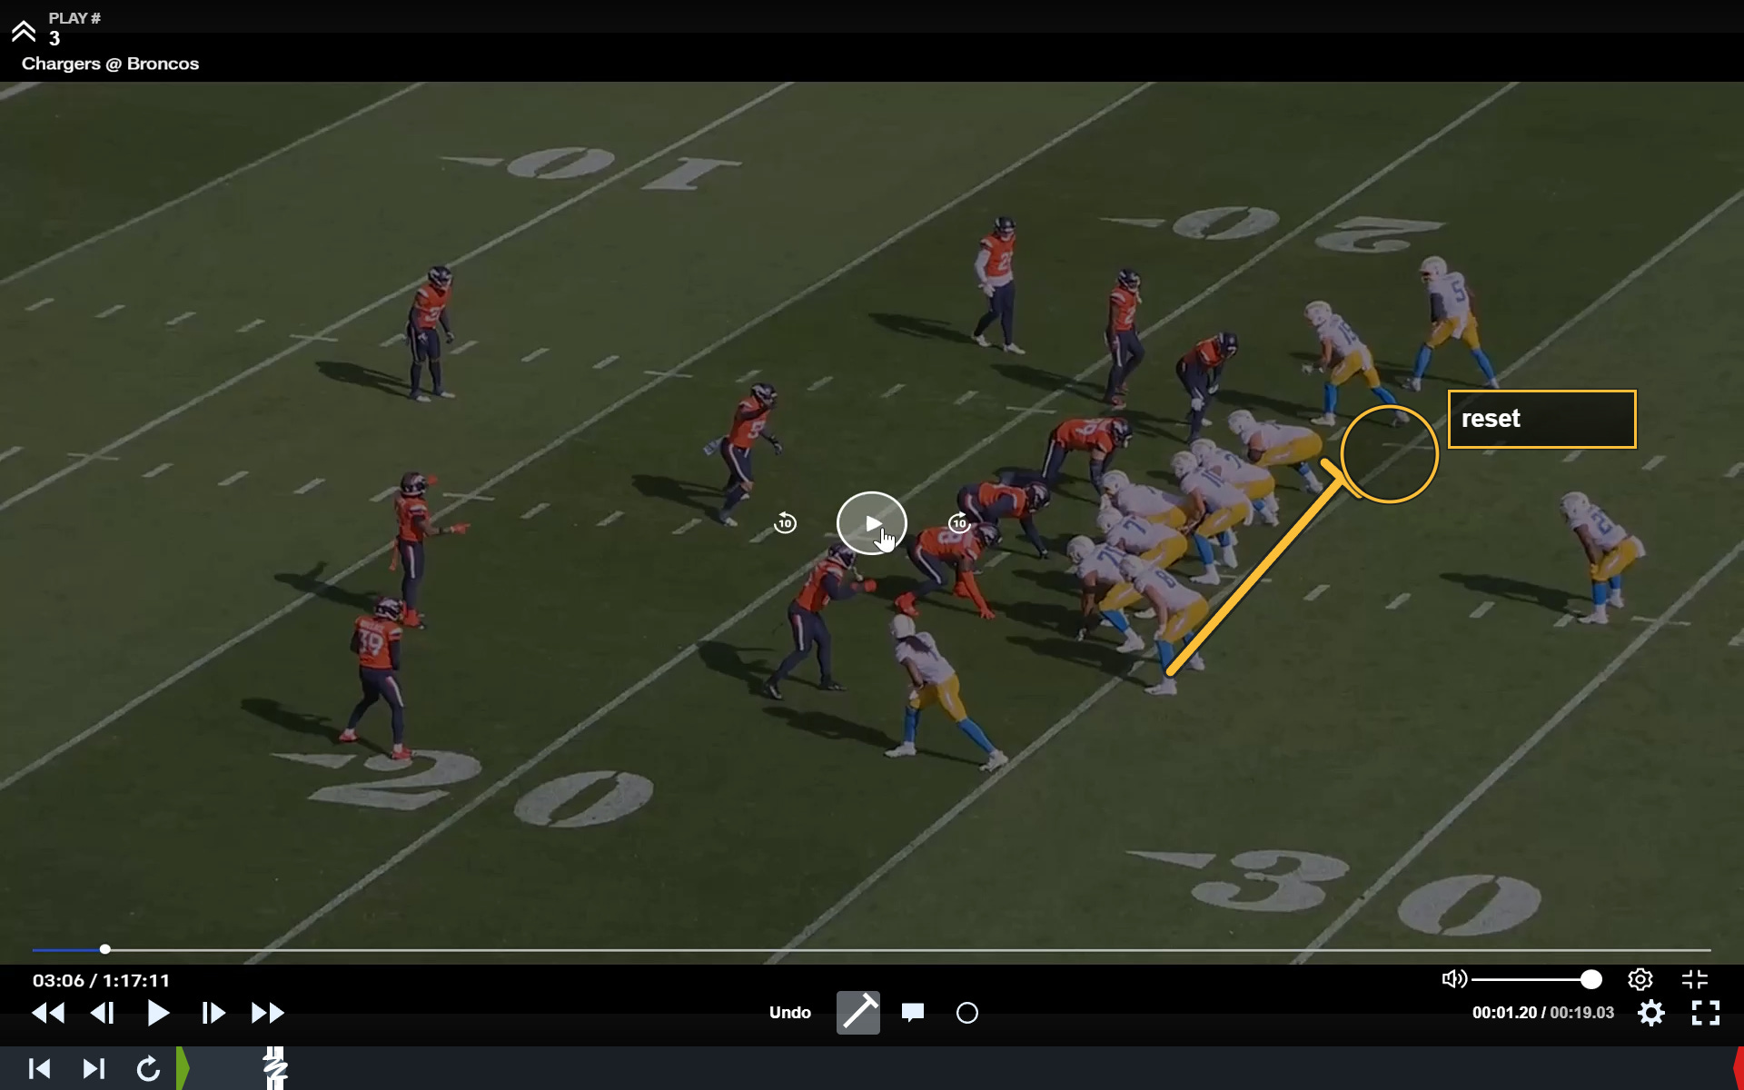The height and width of the screenshot is (1090, 1744).
Task: Replay the current clip
Action: (148, 1068)
